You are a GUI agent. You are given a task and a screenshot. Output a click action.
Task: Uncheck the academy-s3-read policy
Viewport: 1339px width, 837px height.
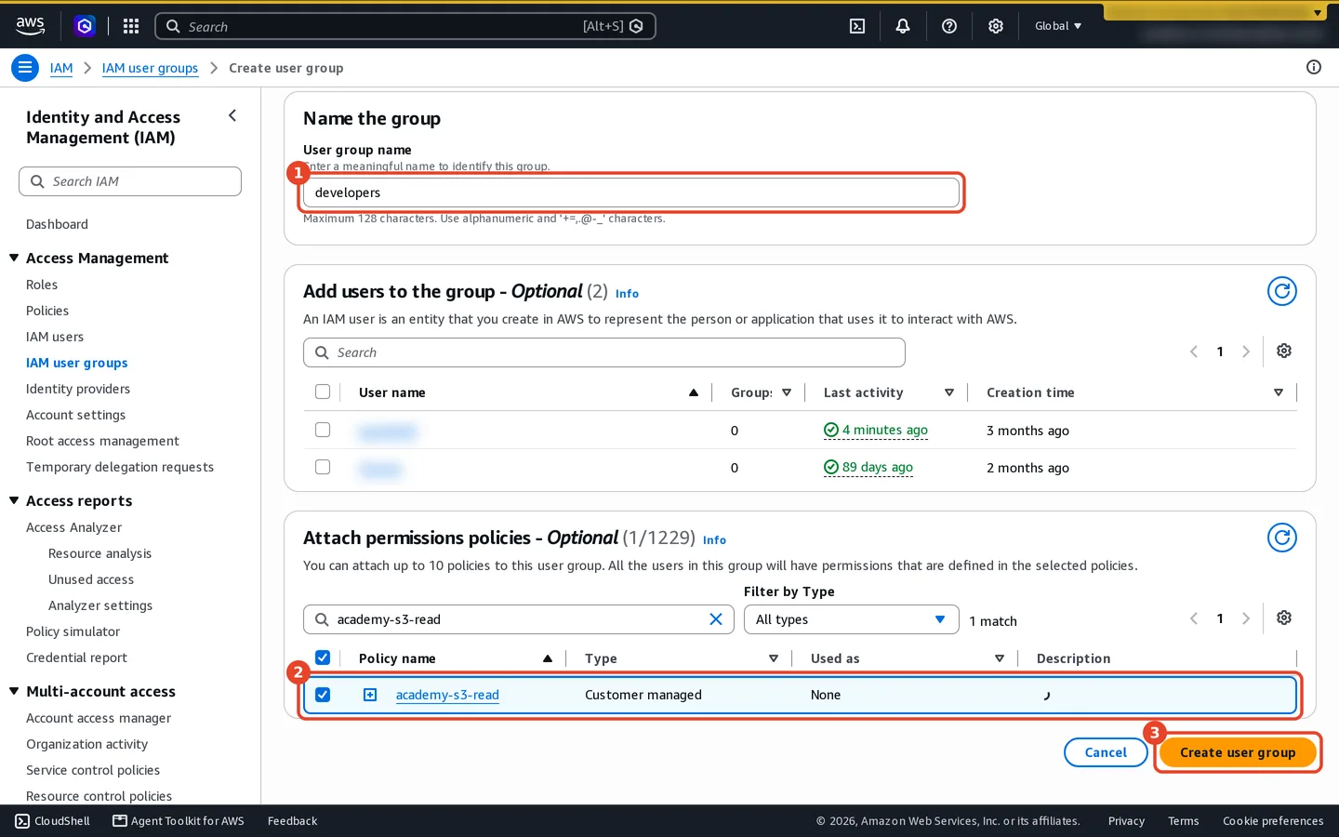coord(323,695)
